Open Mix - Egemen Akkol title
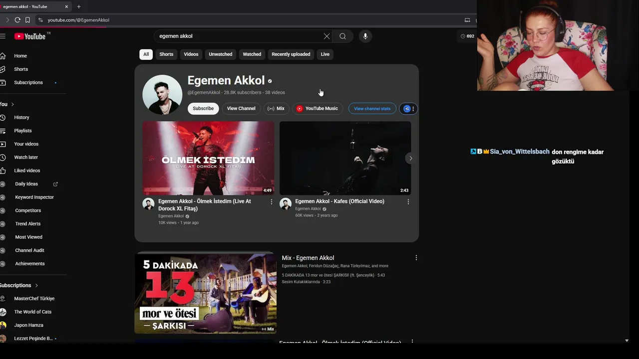The image size is (639, 359). (x=308, y=258)
